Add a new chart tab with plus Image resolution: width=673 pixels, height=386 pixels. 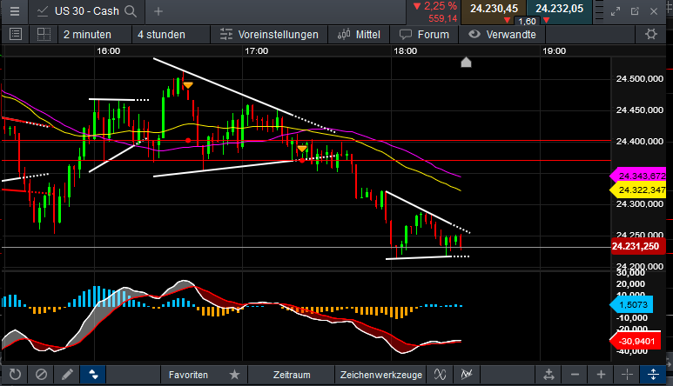point(158,11)
